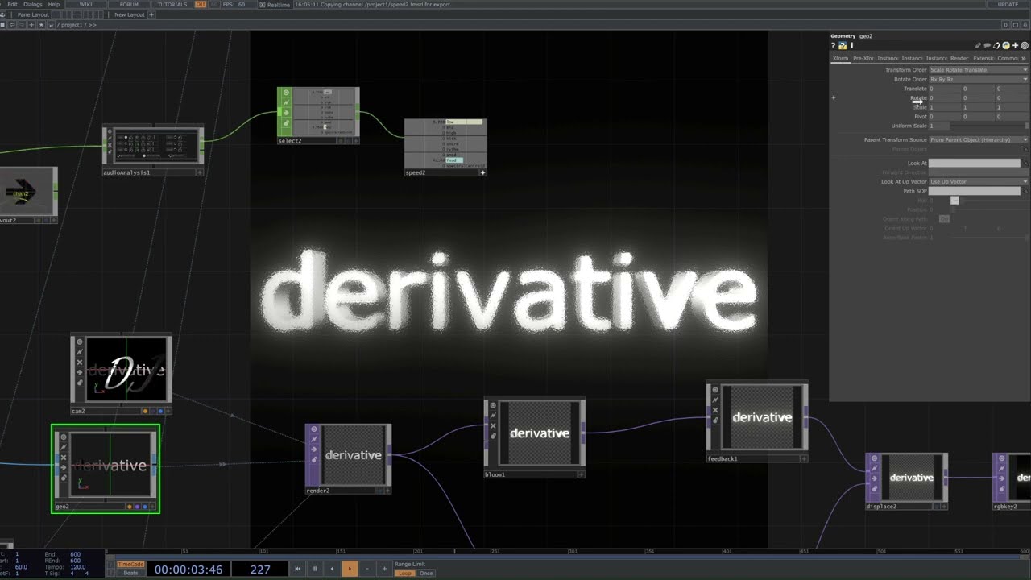Step back one frame with minus button
1031x580 pixels.
[366, 569]
